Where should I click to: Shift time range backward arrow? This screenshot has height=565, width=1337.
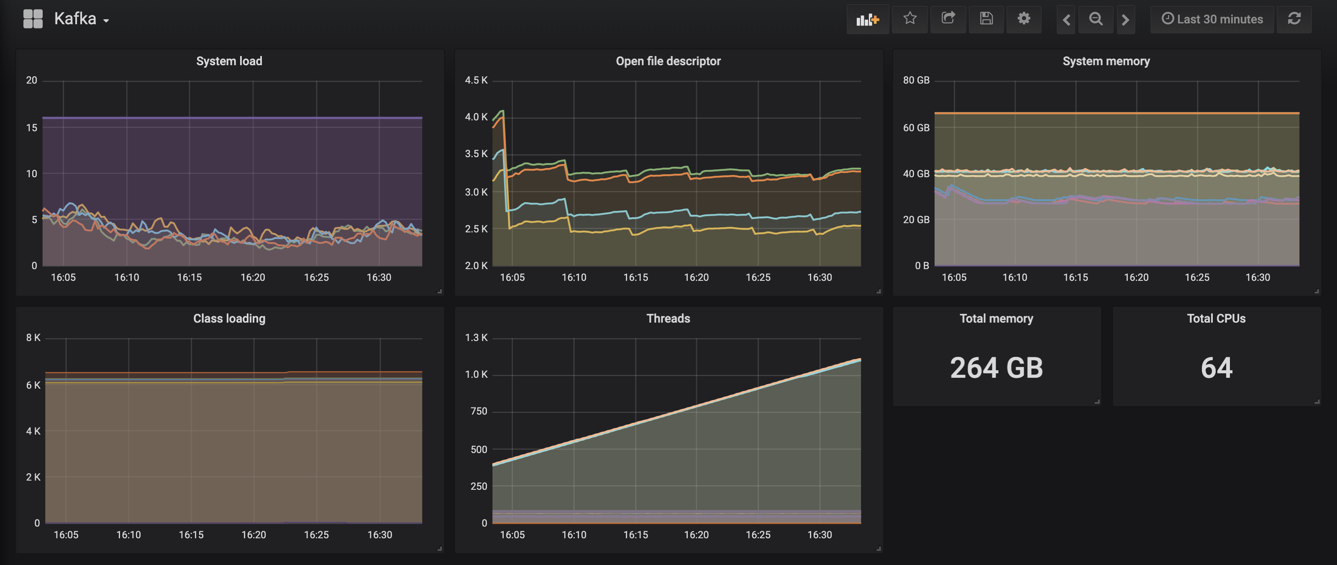click(x=1066, y=20)
